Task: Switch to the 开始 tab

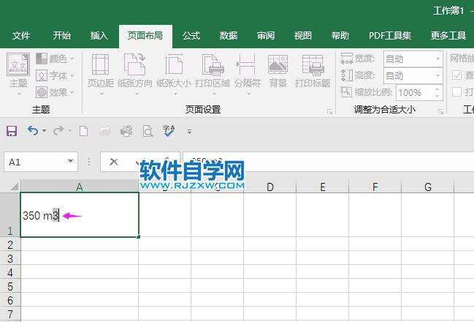Action: (62, 35)
